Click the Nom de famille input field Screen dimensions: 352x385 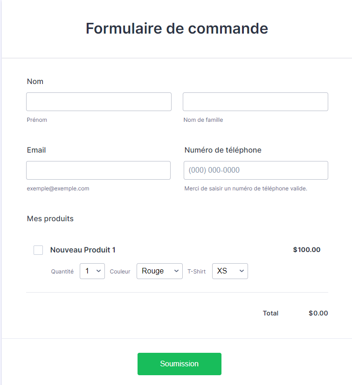[255, 102]
